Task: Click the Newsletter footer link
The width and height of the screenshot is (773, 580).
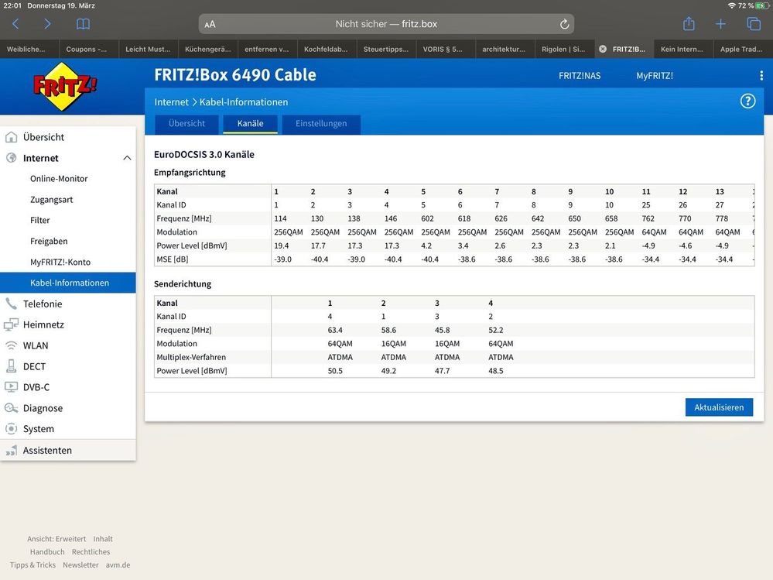Action: (80, 565)
